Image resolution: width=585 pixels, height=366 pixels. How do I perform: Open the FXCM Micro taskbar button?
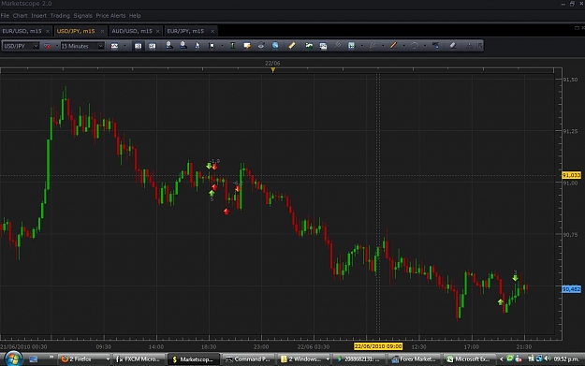pos(139,359)
